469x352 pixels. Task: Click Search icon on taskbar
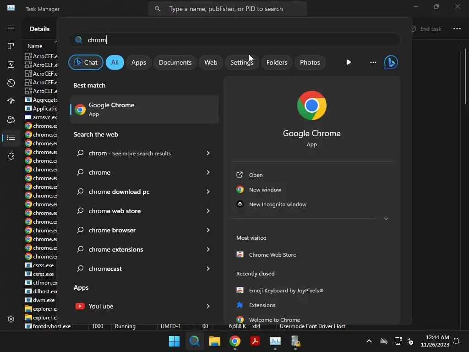194,341
